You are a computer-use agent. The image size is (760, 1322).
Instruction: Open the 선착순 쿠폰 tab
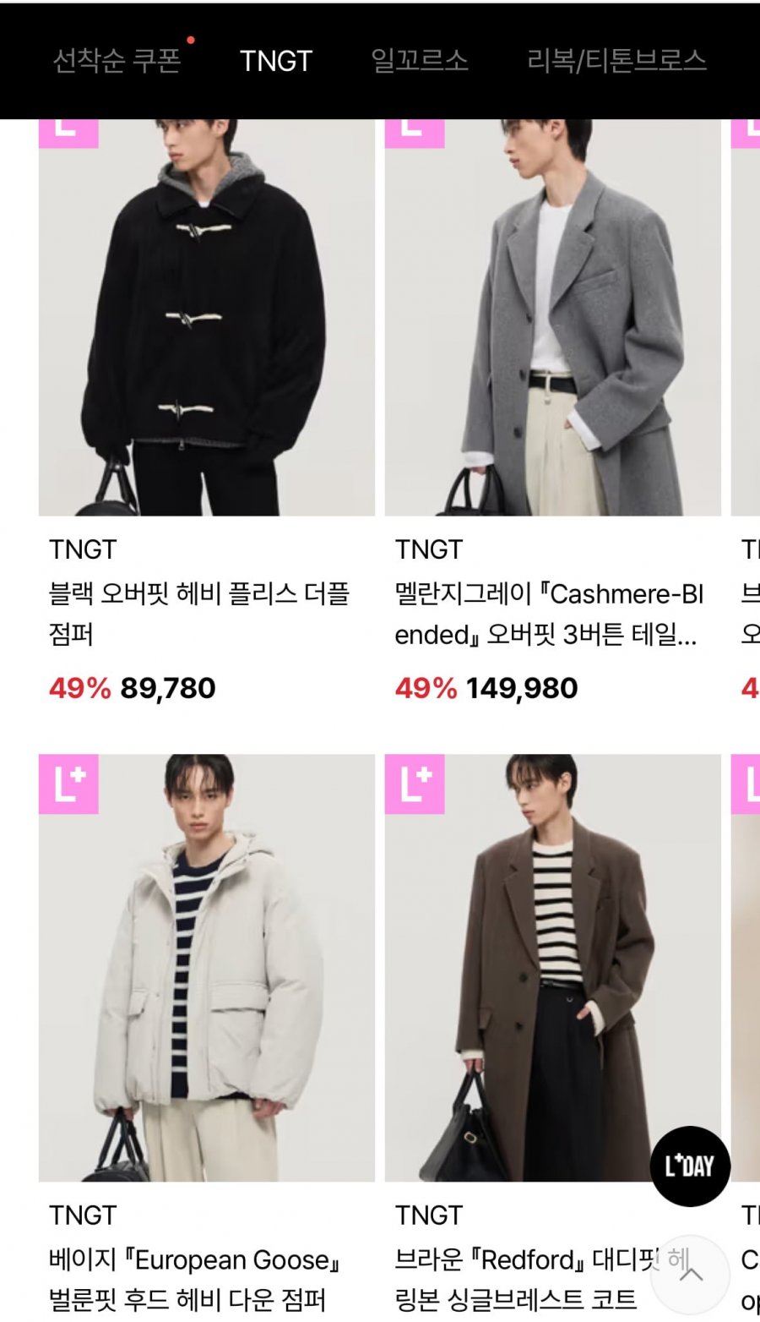117,61
